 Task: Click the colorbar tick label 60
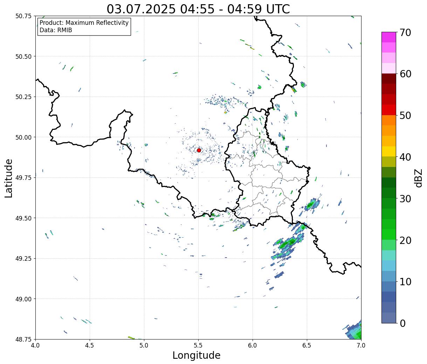(x=405, y=74)
